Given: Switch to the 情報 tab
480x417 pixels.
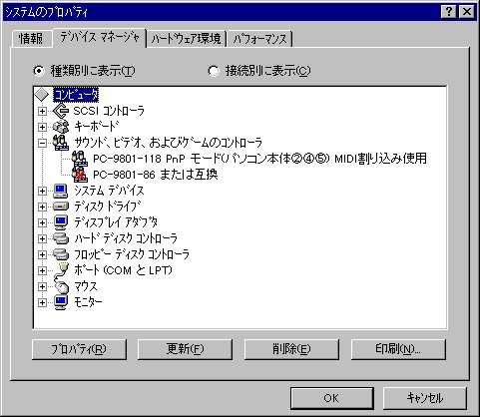Looking at the screenshot, I should coord(31,39).
